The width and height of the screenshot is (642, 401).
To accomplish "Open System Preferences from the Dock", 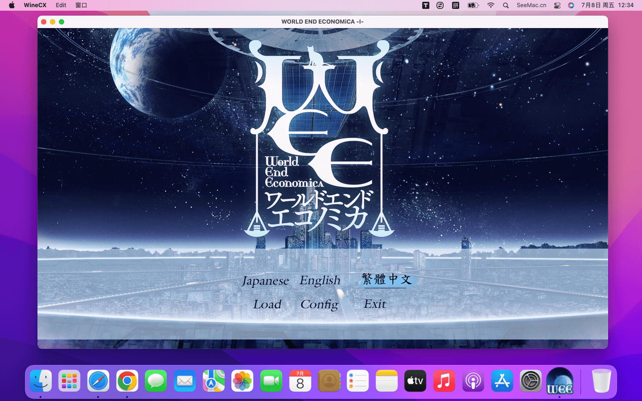I will pyautogui.click(x=531, y=381).
